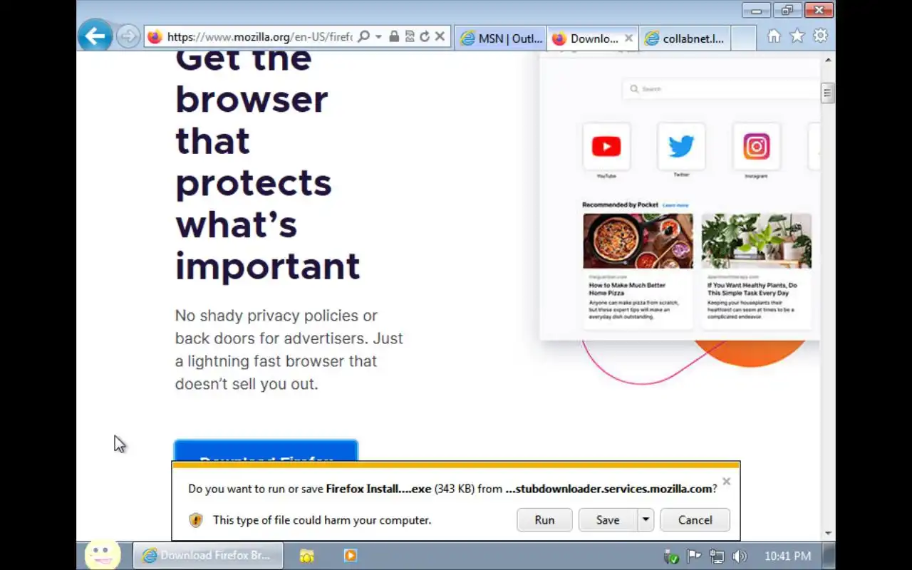
Task: Stop loading with the X icon in address bar
Action: [x=440, y=37]
